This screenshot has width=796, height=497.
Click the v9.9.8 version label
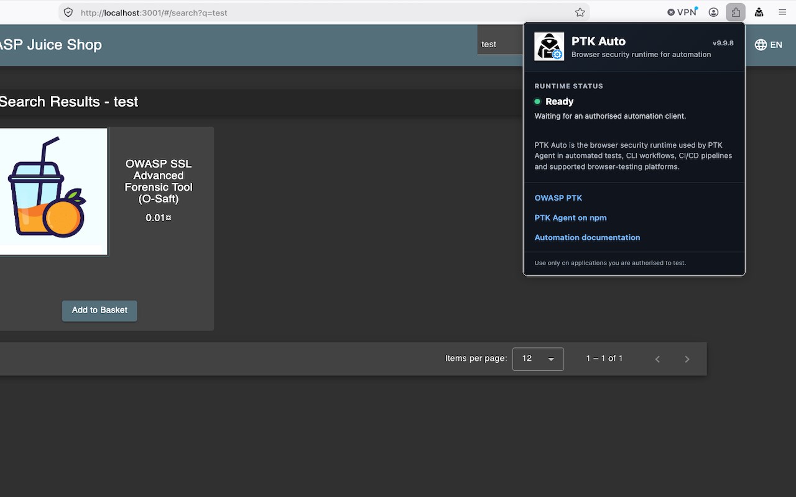point(723,43)
